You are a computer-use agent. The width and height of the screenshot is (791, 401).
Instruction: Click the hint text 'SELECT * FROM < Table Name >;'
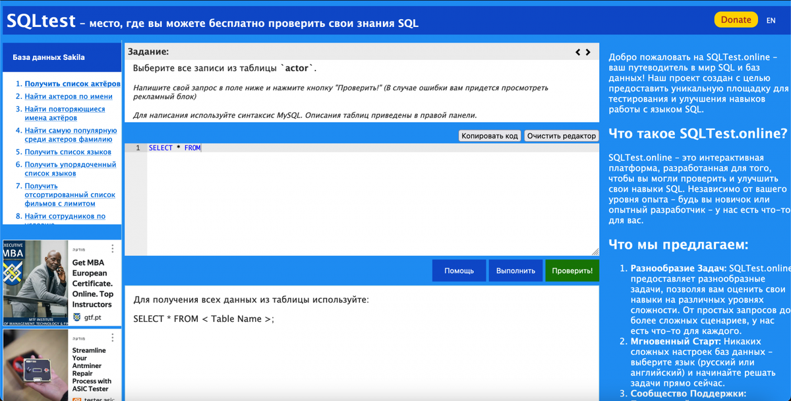[x=203, y=319]
